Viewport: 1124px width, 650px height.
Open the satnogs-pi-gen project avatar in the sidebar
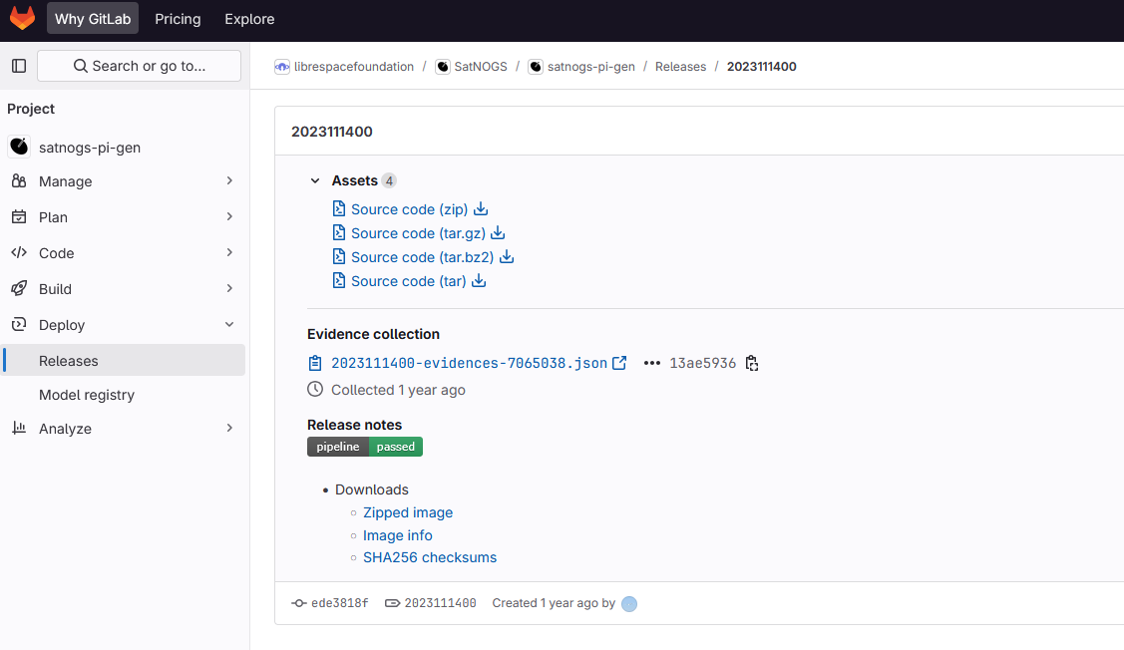[19, 147]
